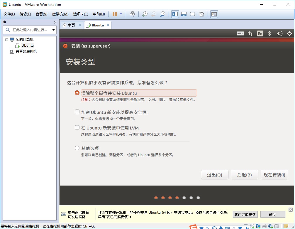This screenshot has height=229, width=295.
Task: Click the 帮助 button in the hint bar
Action: point(273,215)
